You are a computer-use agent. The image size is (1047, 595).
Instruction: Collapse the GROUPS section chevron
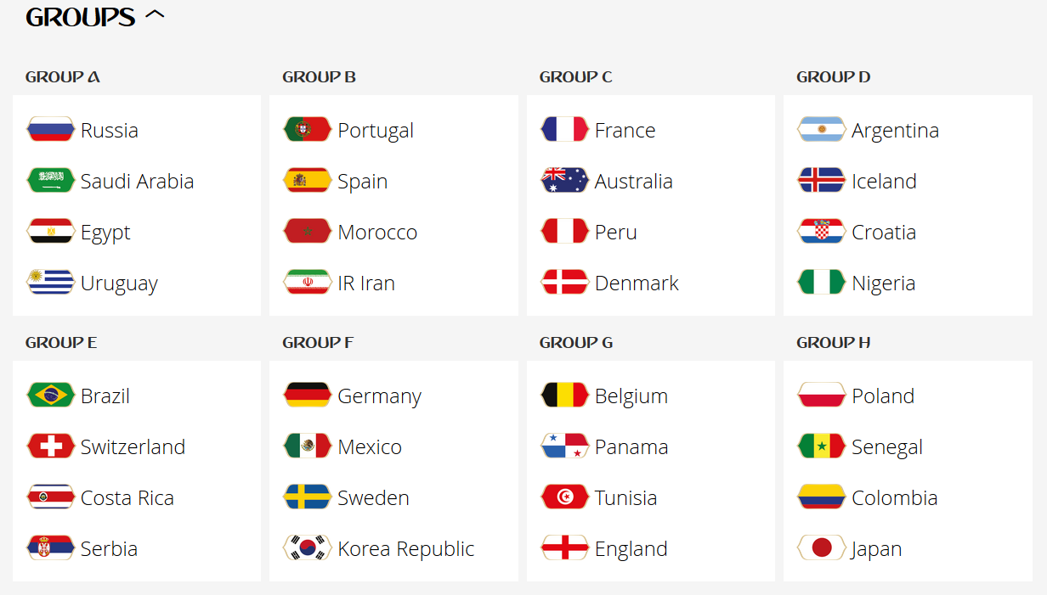coord(155,15)
